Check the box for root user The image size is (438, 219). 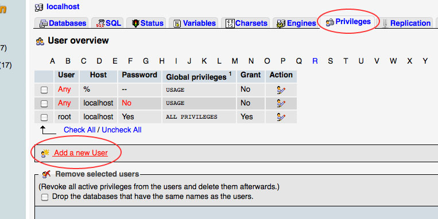pos(44,117)
